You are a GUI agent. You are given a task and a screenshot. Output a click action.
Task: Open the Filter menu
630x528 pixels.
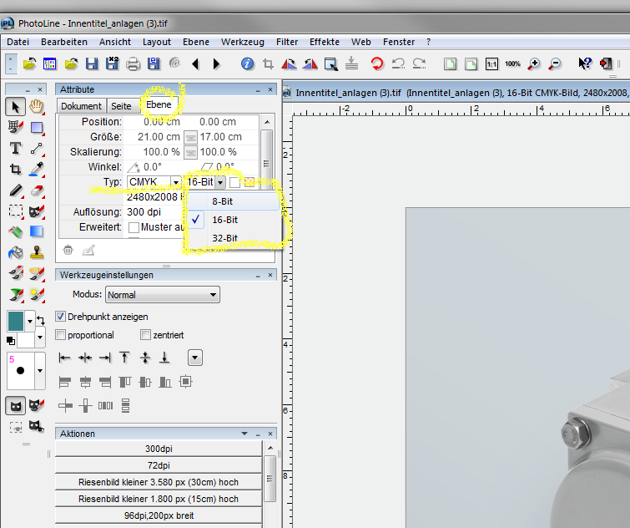click(x=286, y=42)
